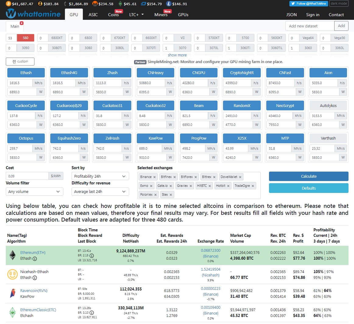This screenshot has width=354, height=324.
Task: Remove Bitfinex from selected exchanges
Action: tap(175, 177)
